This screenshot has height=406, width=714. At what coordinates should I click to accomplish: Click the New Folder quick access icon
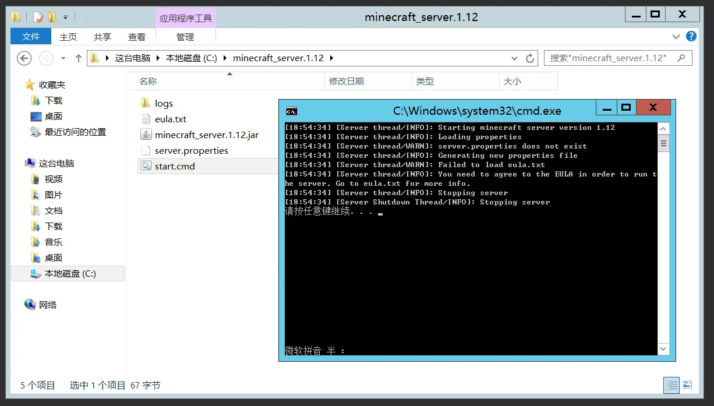[x=52, y=17]
